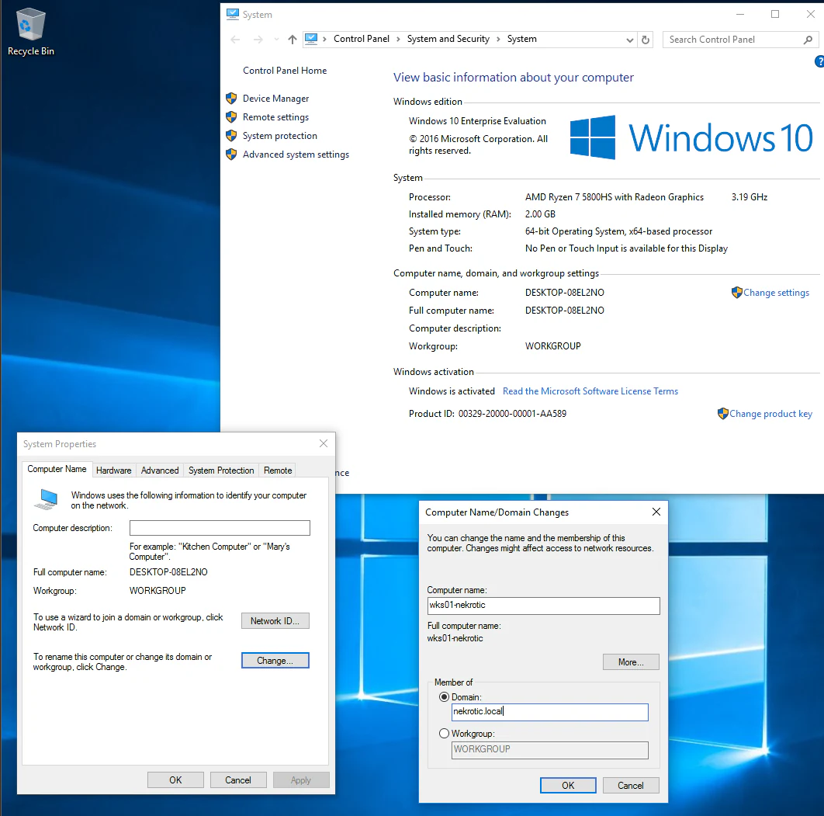The width and height of the screenshot is (824, 816).
Task: Click the Product ID 00329-20000-00001-AA589 text
Action: [x=488, y=413]
